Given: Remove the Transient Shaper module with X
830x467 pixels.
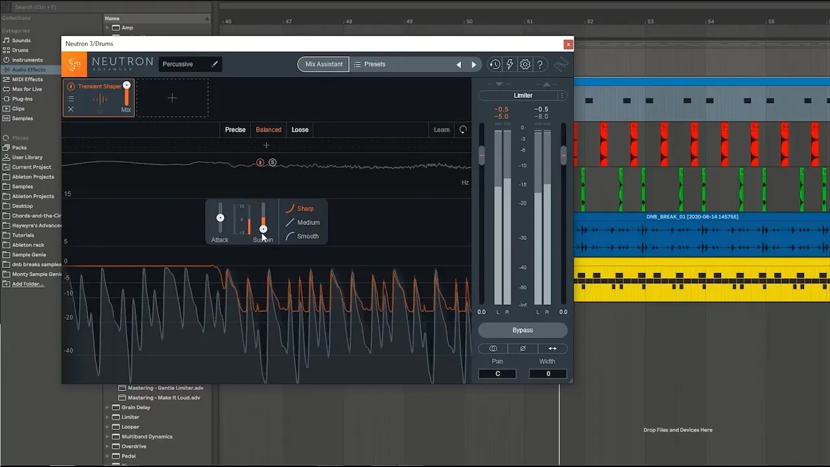Looking at the screenshot, I should (71, 110).
